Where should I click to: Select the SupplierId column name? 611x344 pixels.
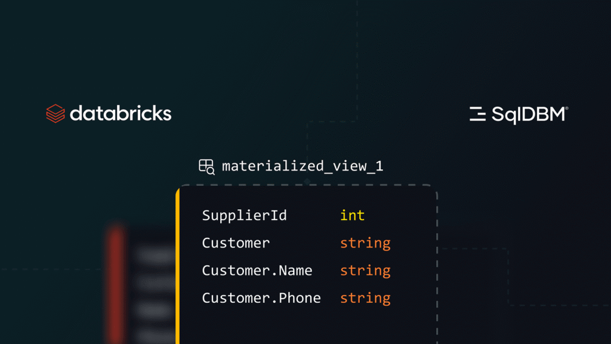pos(244,215)
